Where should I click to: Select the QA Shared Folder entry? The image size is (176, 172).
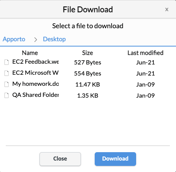(35, 95)
